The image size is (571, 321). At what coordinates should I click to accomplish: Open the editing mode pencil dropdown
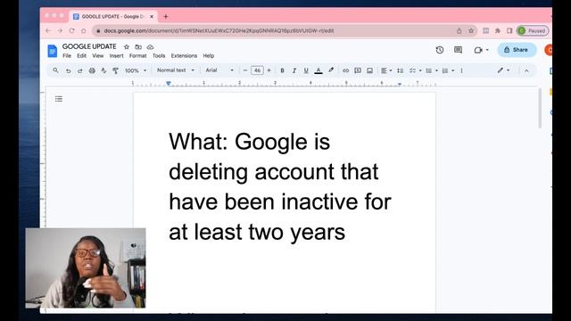503,70
